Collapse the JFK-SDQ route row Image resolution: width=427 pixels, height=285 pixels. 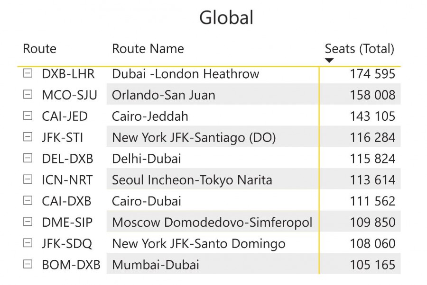pyautogui.click(x=28, y=243)
